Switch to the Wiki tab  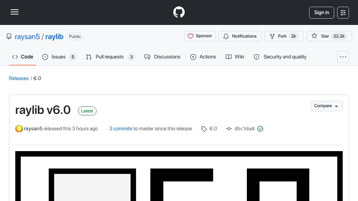pyautogui.click(x=235, y=57)
